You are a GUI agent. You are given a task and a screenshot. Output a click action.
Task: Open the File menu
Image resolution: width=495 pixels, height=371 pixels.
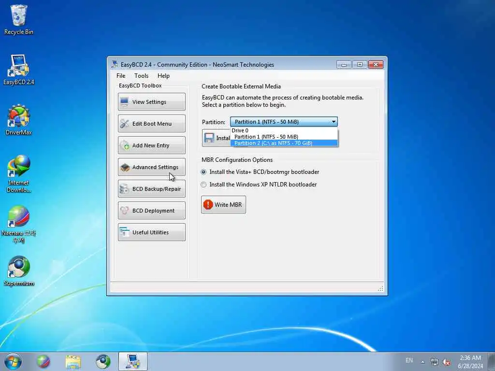coord(121,76)
